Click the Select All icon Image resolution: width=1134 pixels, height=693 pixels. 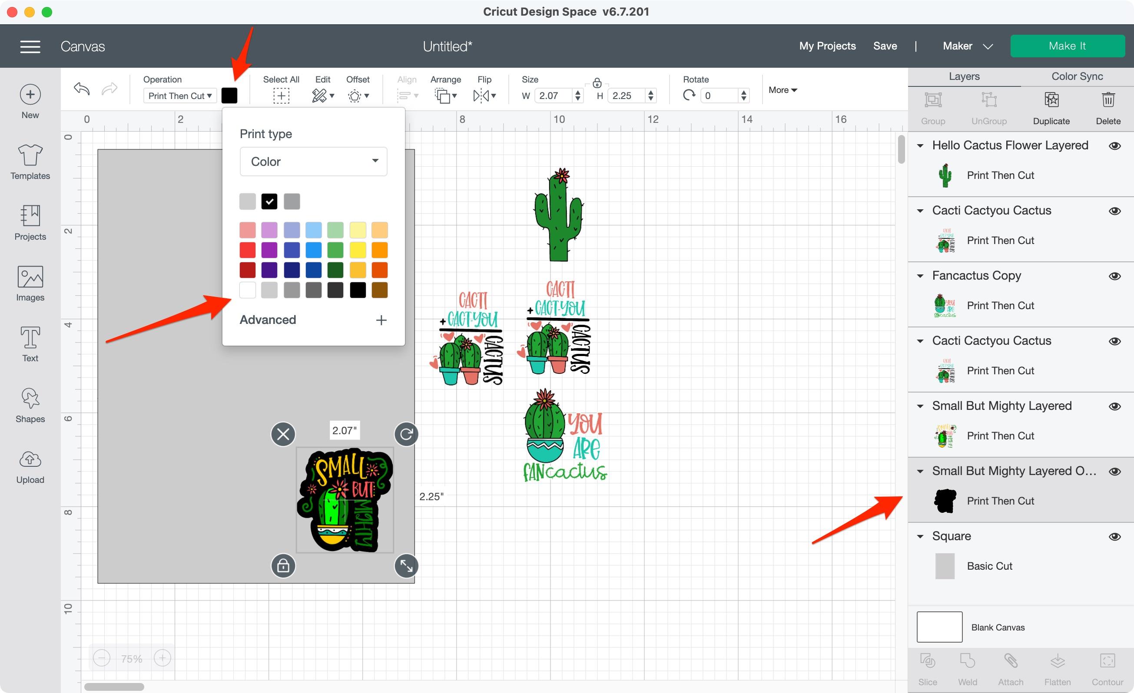pos(281,96)
